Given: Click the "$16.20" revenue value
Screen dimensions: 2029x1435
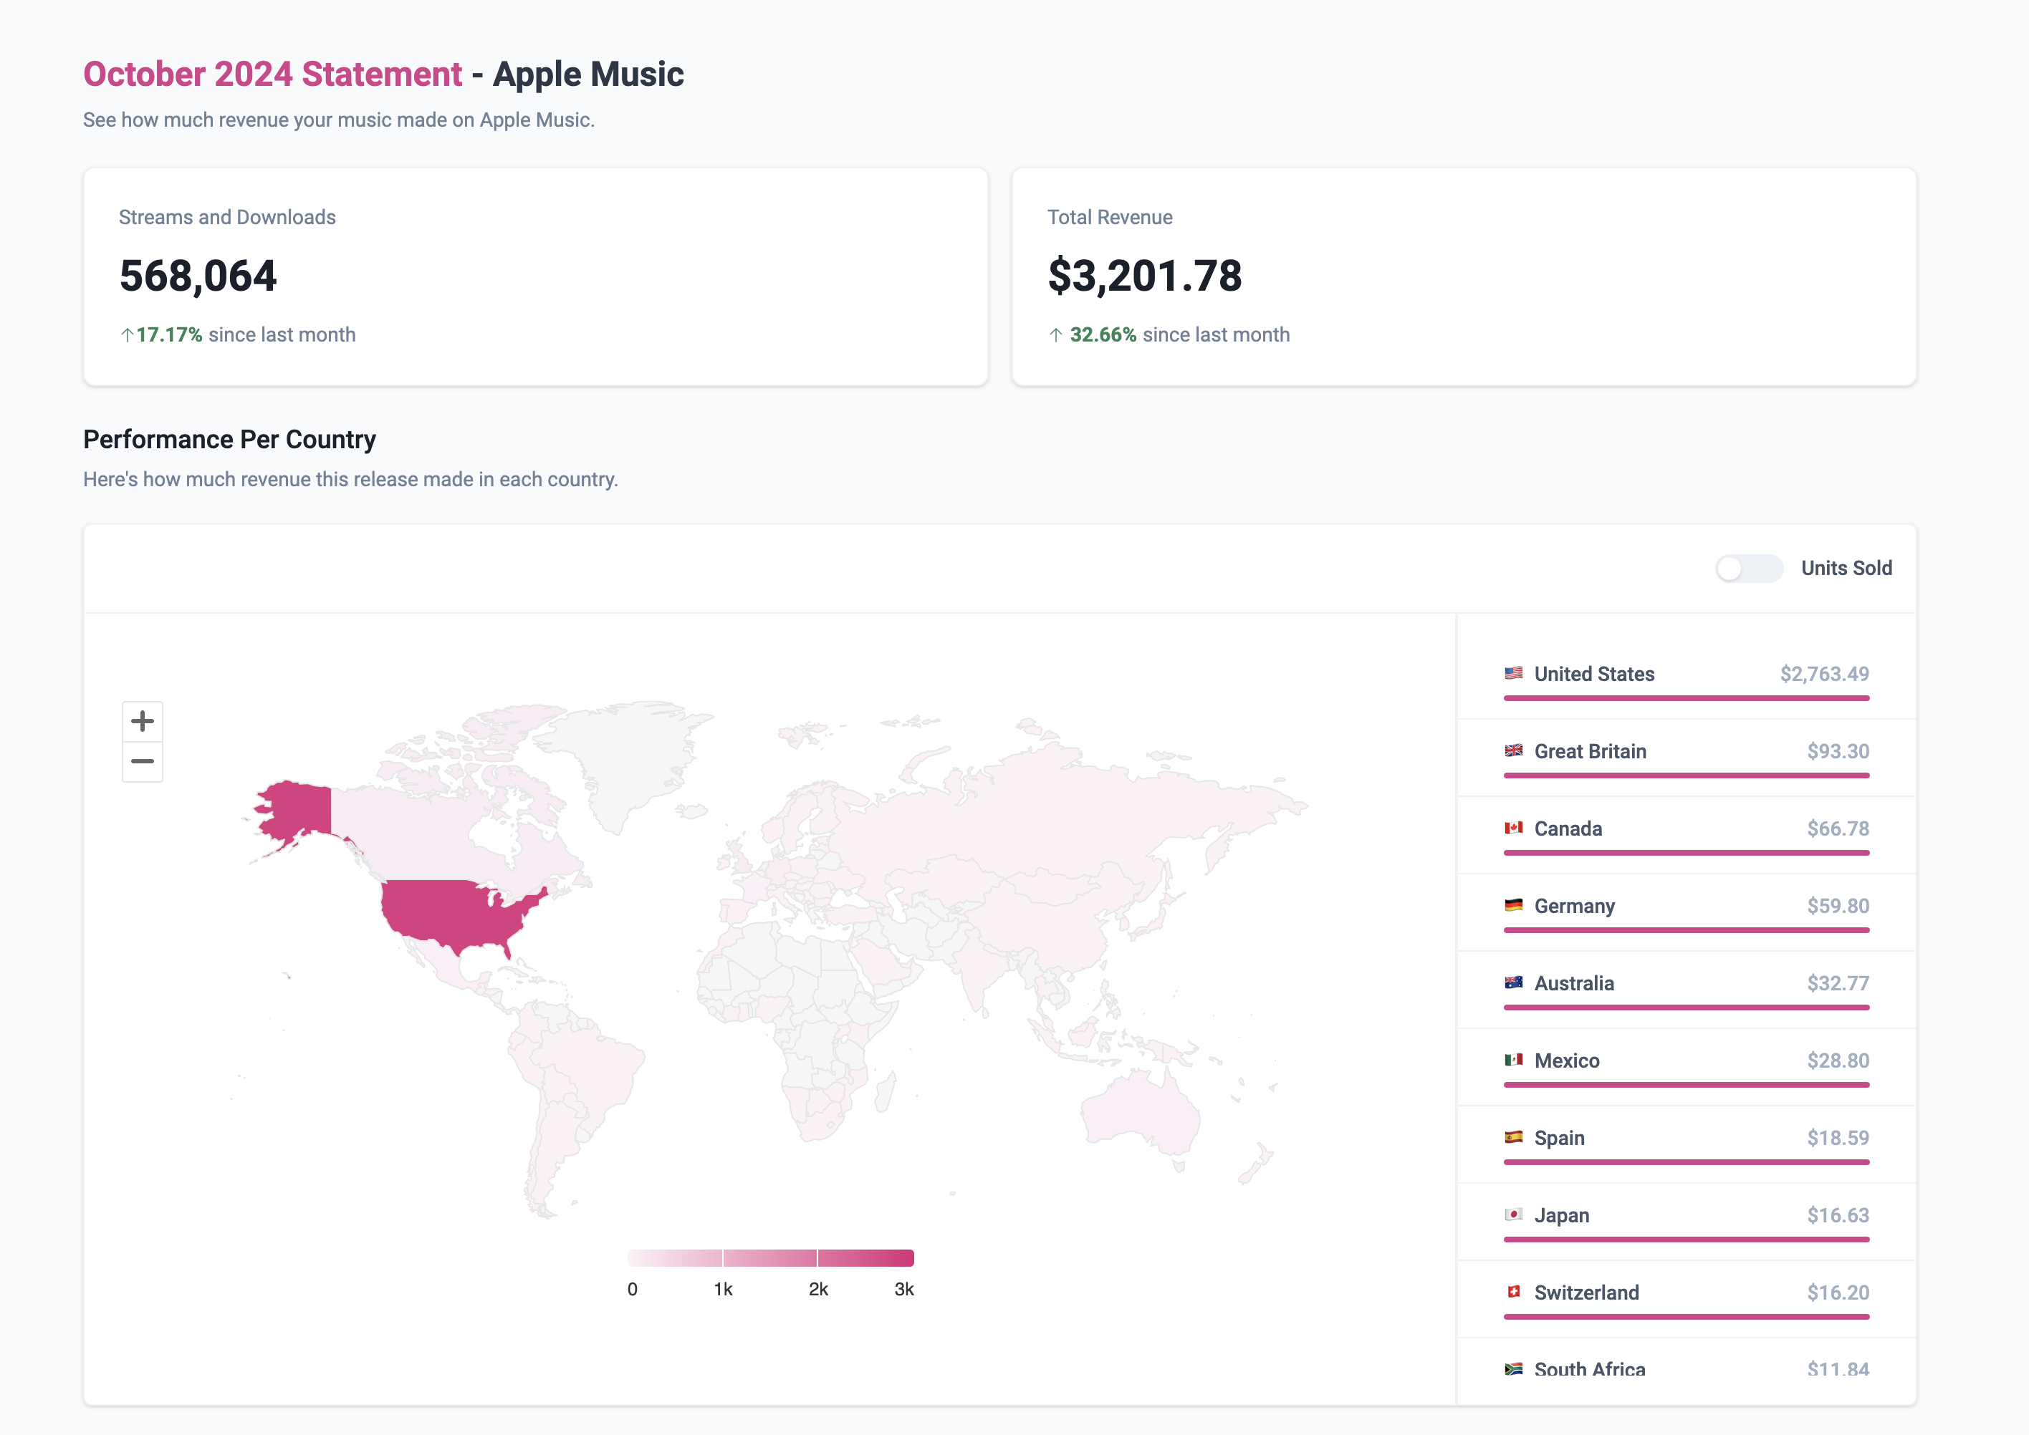Looking at the screenshot, I should (1837, 1293).
